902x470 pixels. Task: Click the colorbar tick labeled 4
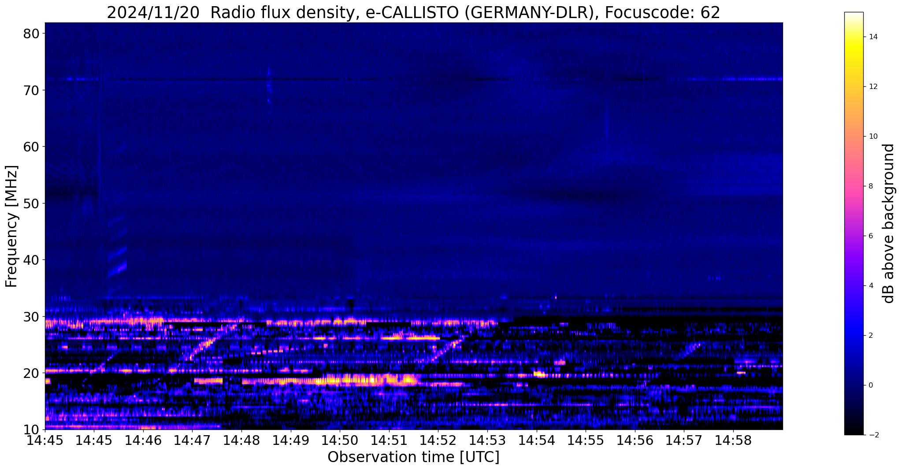click(x=870, y=286)
